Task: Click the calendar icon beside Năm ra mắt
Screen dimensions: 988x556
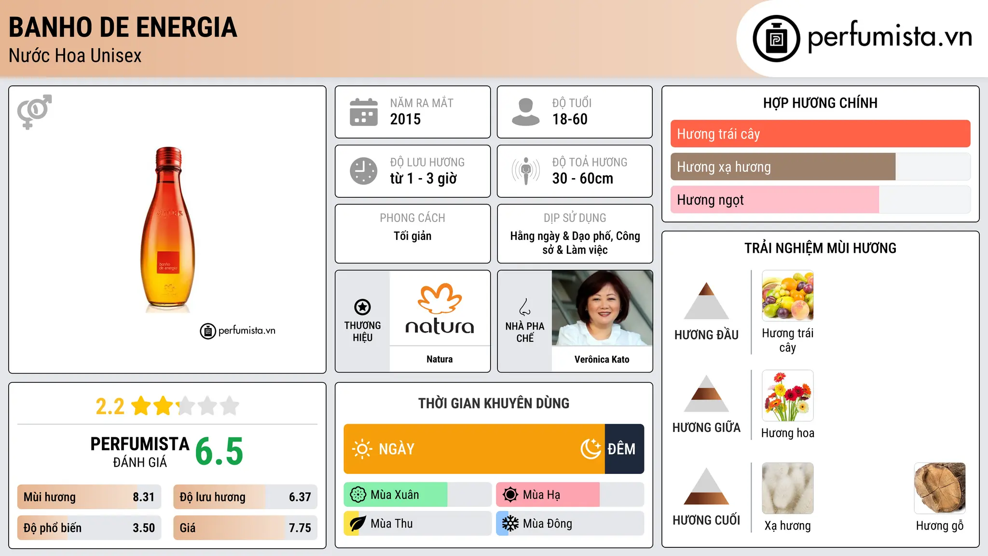Action: coord(364,112)
